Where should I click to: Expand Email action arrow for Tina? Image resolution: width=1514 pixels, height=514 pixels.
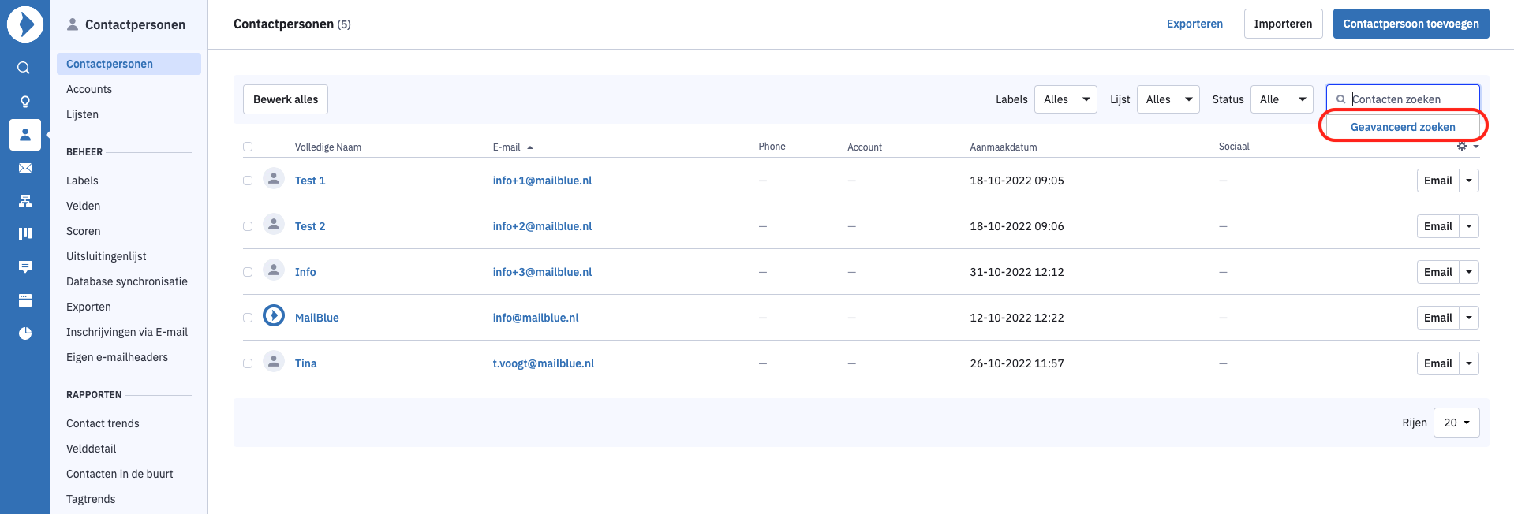1469,363
